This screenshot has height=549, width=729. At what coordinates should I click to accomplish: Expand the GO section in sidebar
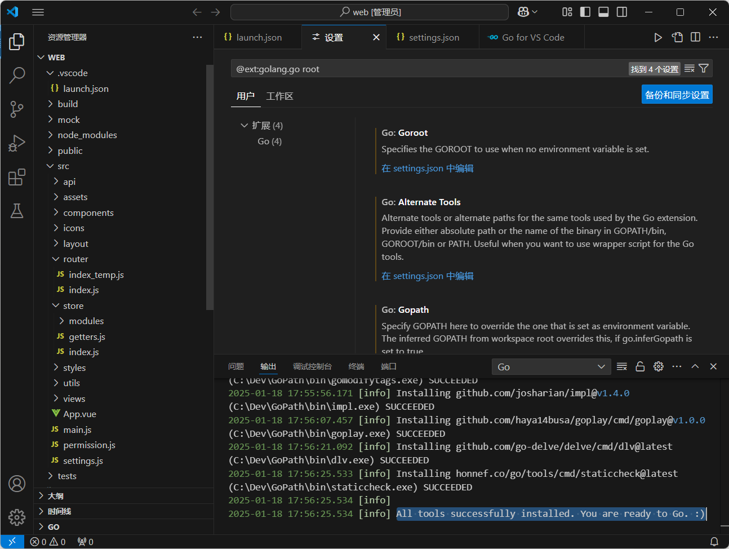[124, 527]
